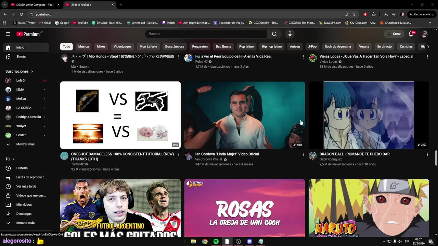Open Mis videos in sidebar
Viewport: 438px width, 246px height.
click(26, 205)
